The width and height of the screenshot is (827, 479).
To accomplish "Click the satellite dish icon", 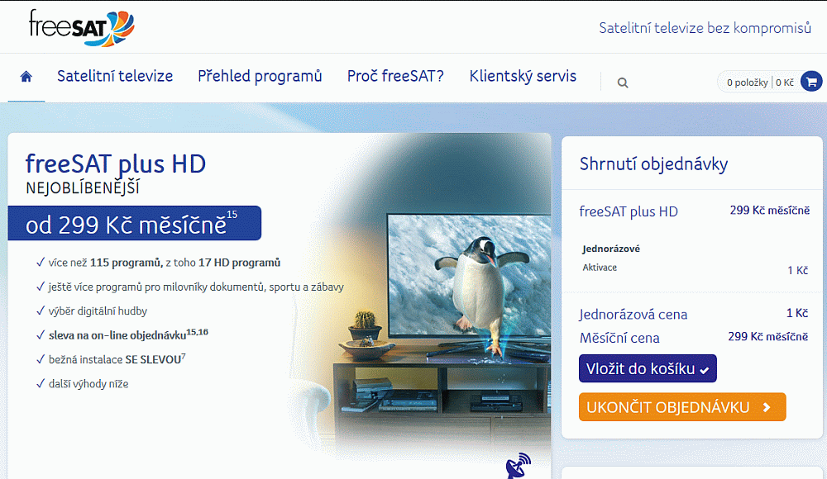I will click(x=518, y=466).
